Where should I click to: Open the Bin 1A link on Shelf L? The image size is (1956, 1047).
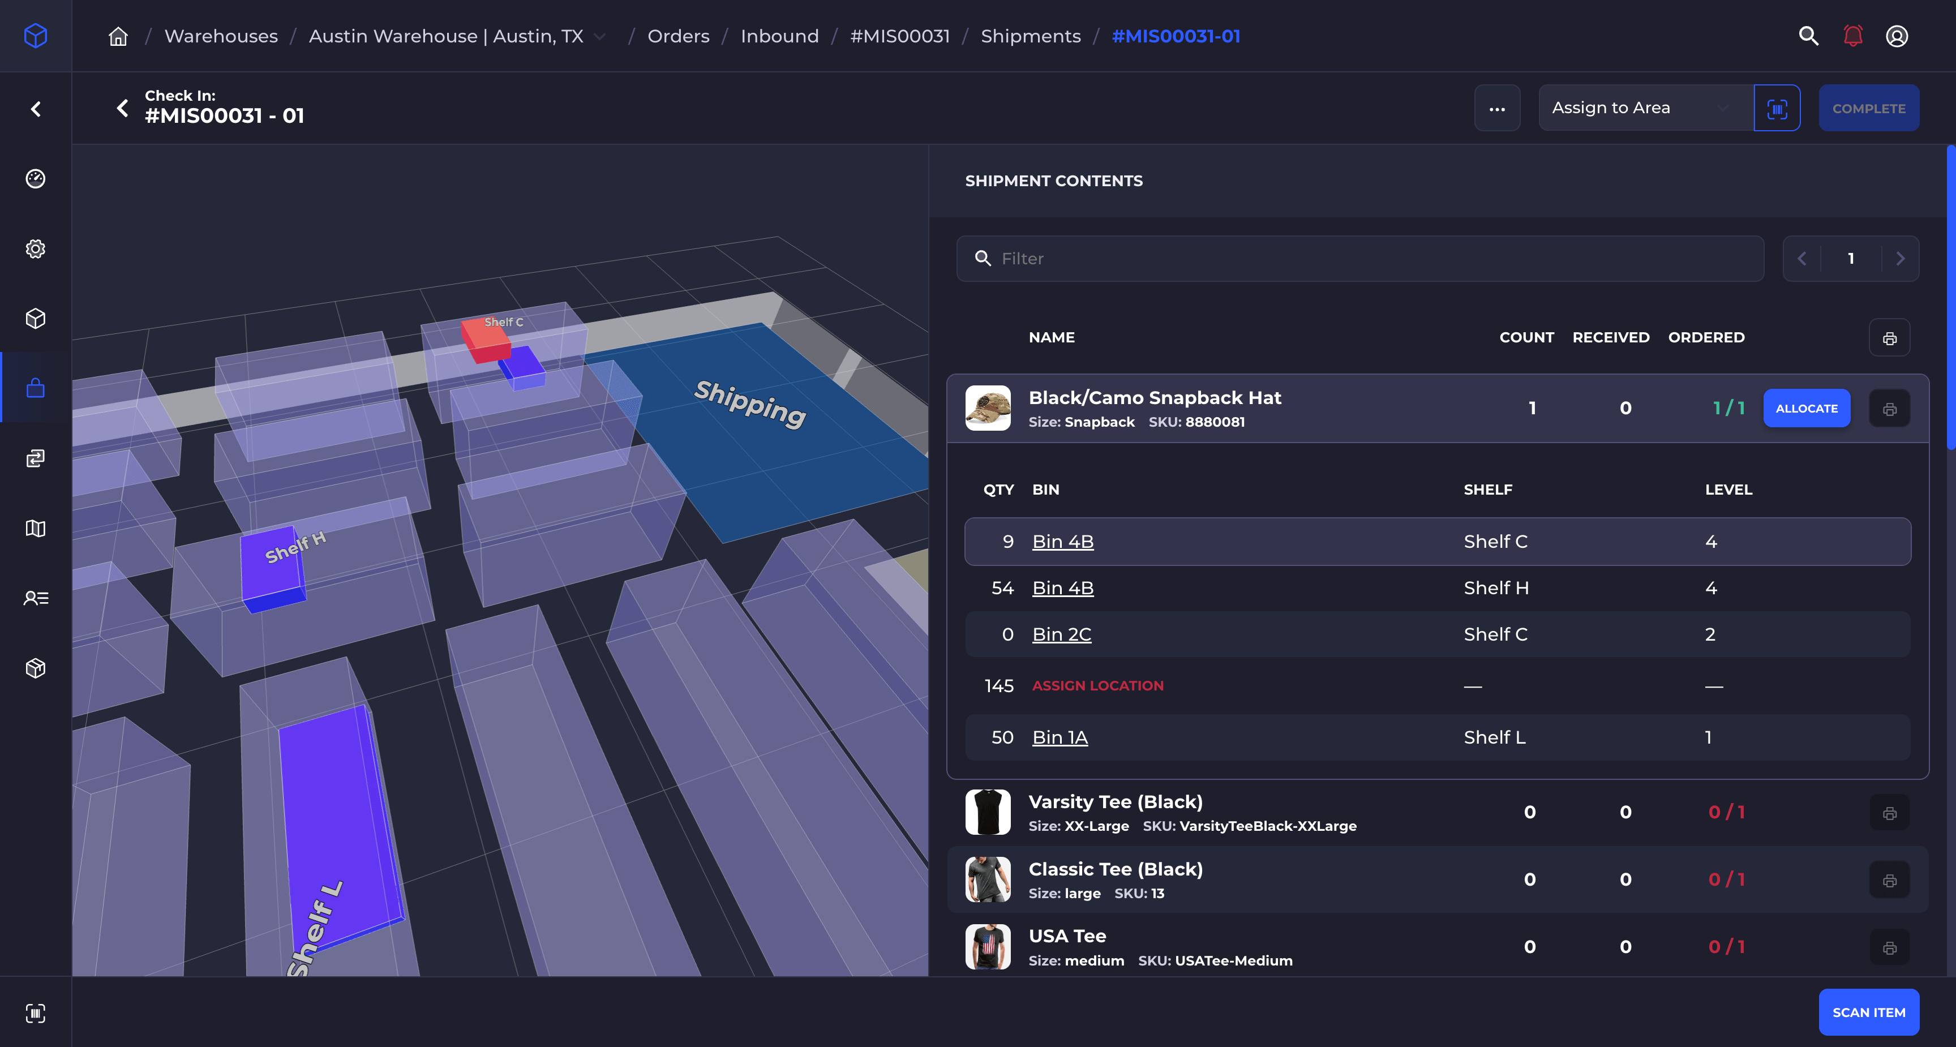coord(1060,736)
